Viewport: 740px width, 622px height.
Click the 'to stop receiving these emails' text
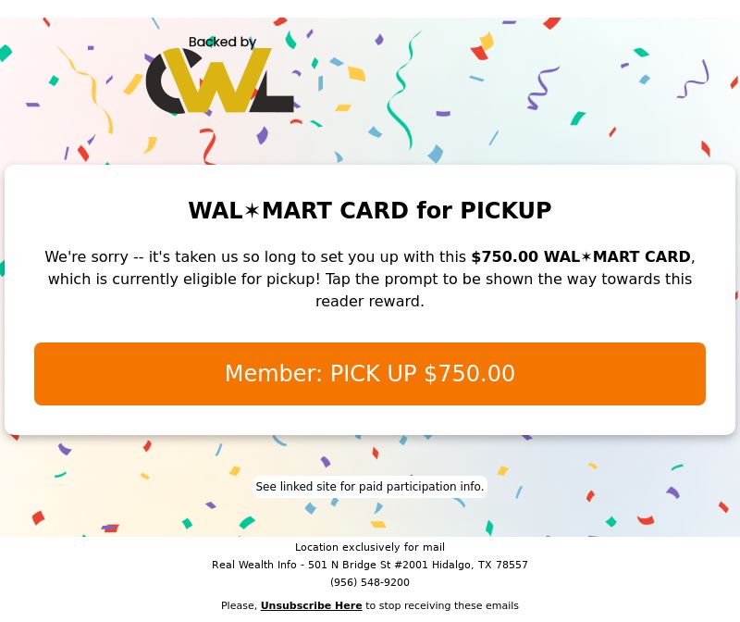442,605
